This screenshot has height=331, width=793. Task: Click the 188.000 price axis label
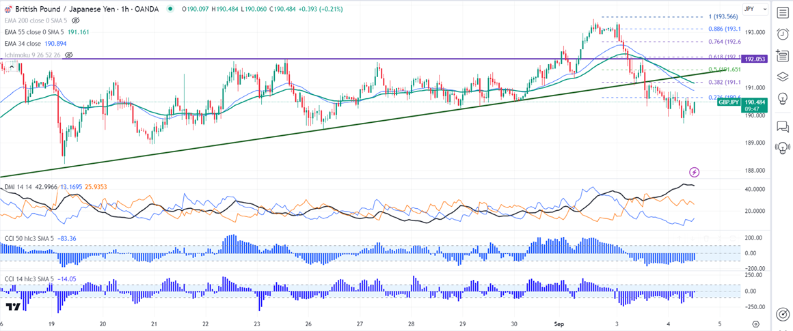point(755,171)
